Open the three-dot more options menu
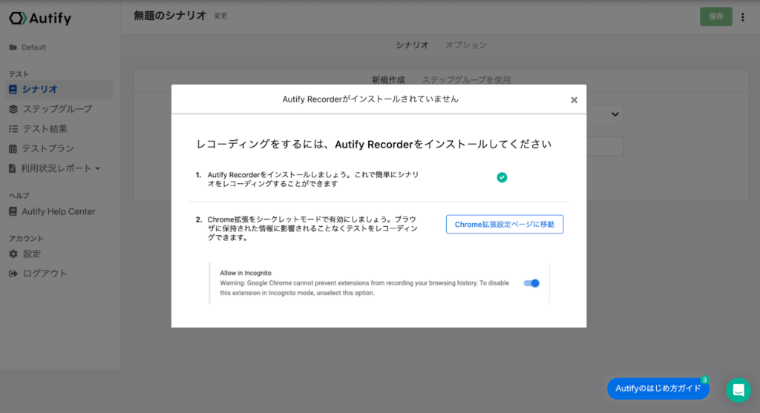 742,17
